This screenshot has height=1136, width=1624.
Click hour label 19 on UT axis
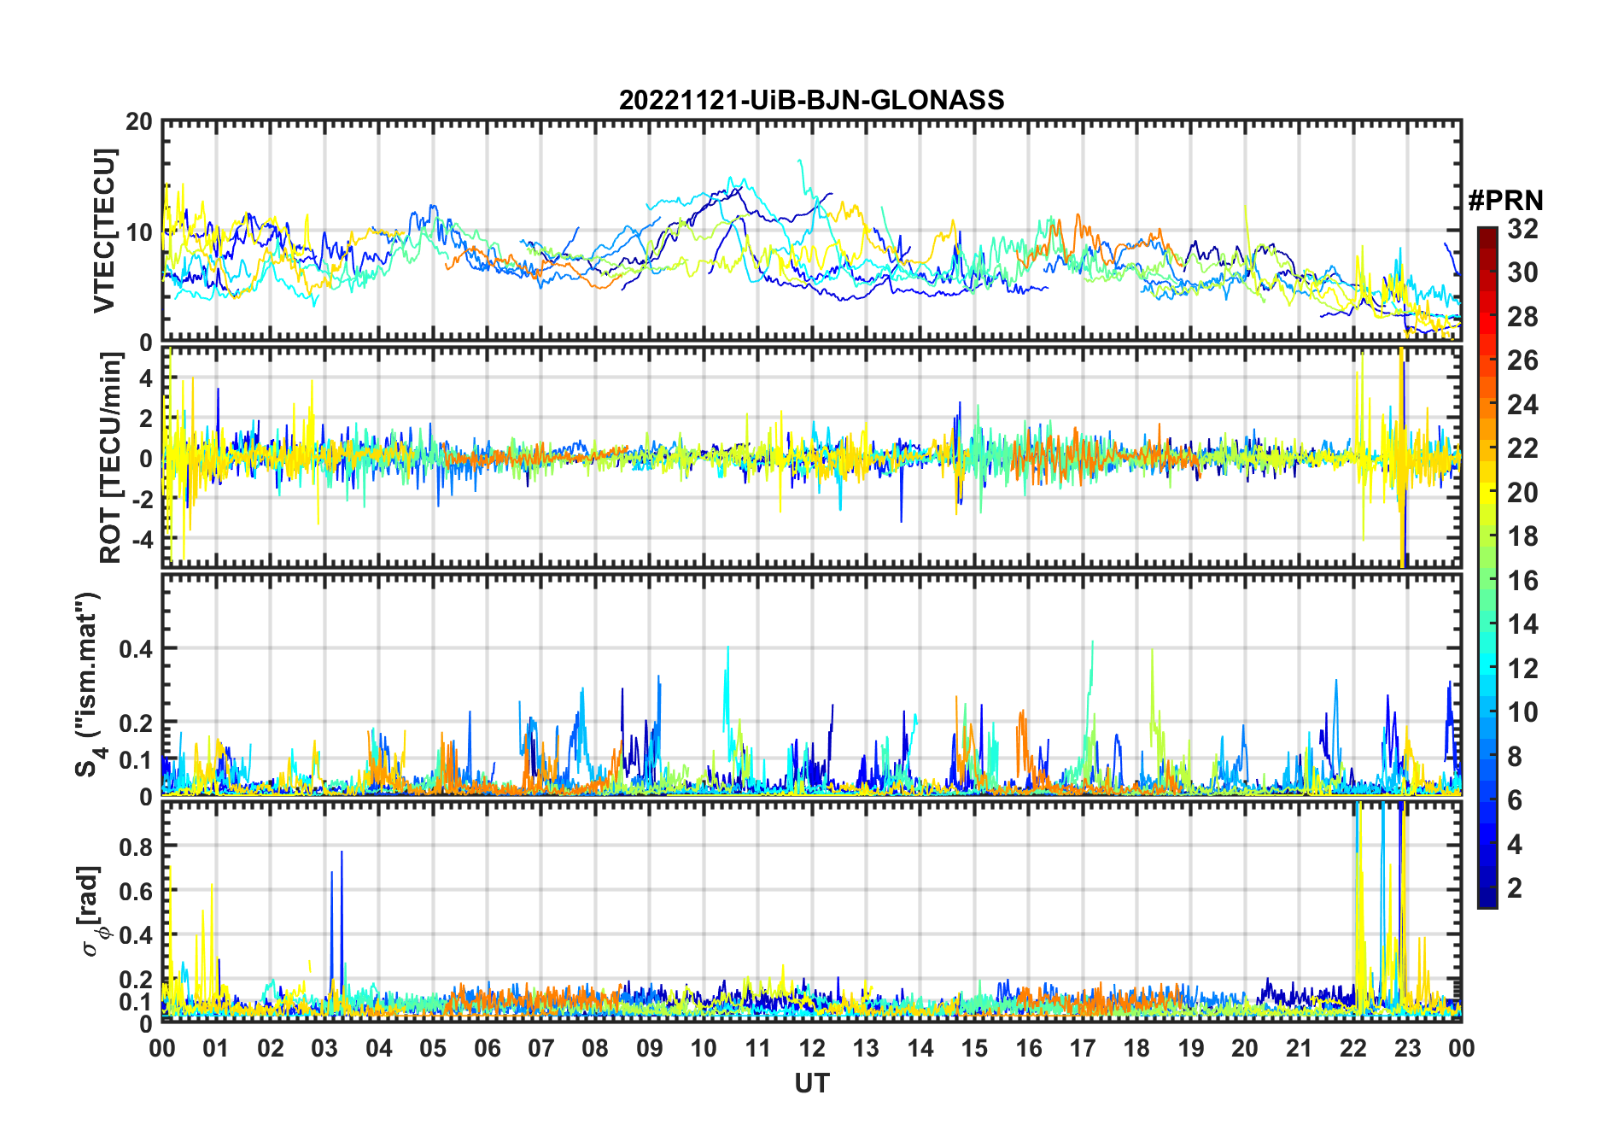pos(1191,1048)
